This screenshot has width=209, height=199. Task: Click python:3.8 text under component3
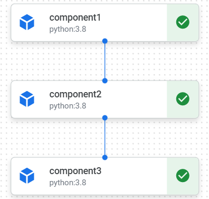pyautogui.click(x=68, y=183)
